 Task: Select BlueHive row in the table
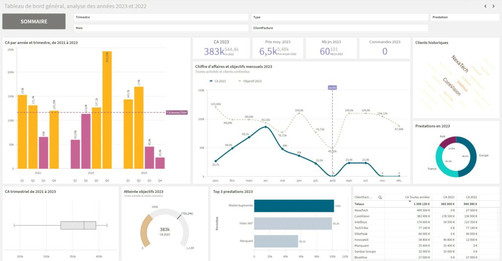point(426,258)
